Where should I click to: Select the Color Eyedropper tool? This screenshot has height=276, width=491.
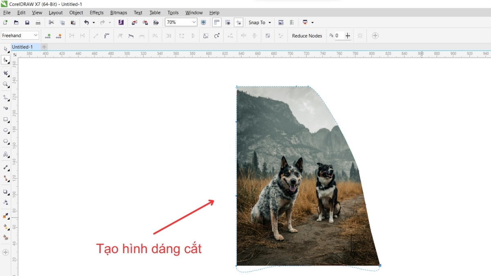click(6, 215)
